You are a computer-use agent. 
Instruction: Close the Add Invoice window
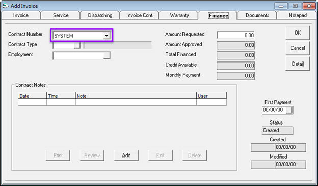click(309, 6)
